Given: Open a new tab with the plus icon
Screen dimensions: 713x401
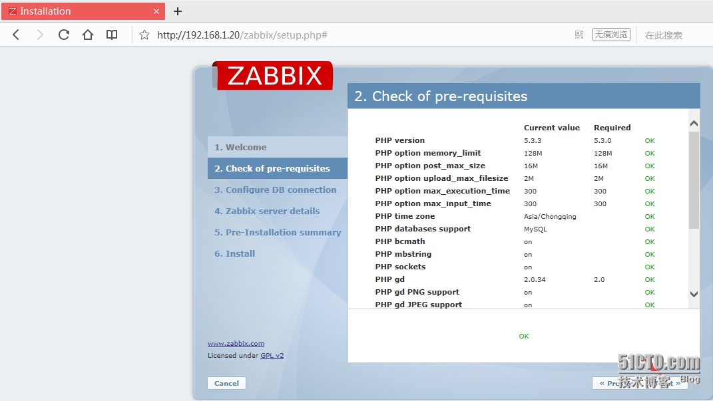Looking at the screenshot, I should pyautogui.click(x=178, y=11).
